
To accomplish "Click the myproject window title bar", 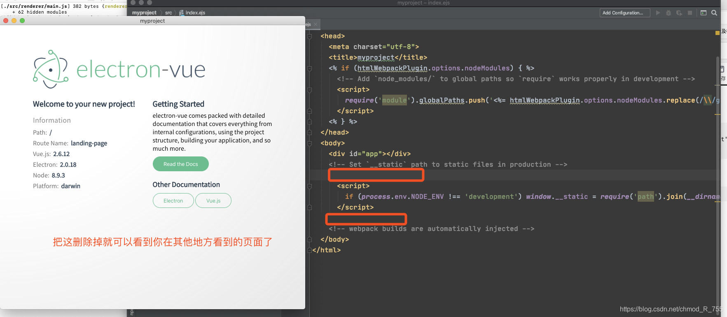I will point(152,21).
